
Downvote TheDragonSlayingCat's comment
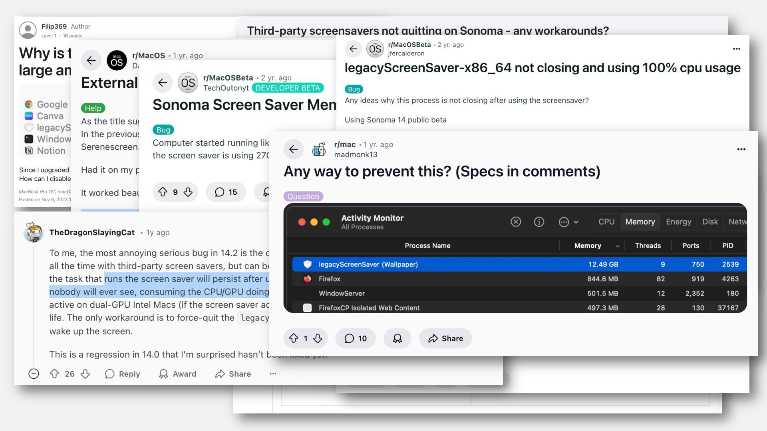85,374
